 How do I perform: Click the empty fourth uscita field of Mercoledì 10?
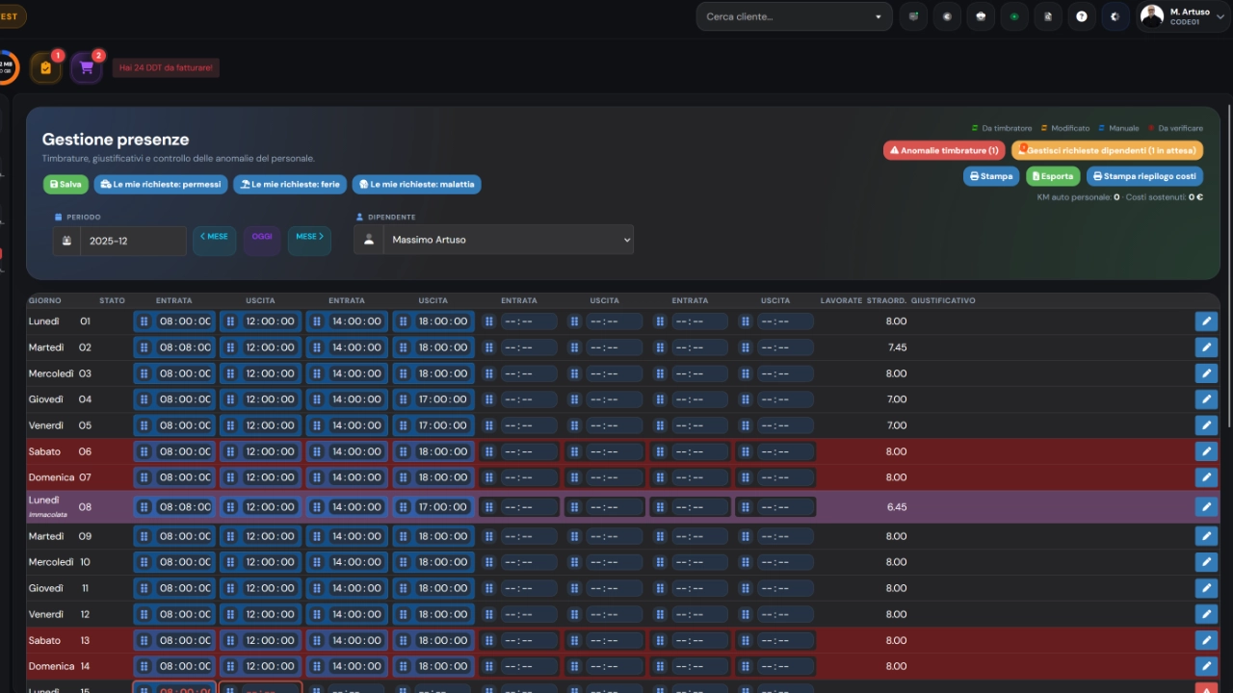click(x=784, y=562)
